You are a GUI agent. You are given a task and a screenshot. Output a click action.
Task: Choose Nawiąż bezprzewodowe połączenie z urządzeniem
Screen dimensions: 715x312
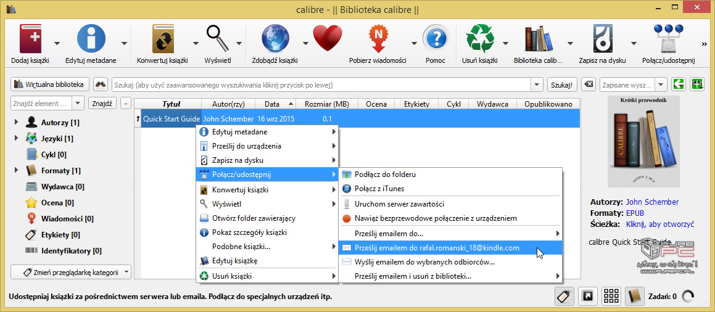pyautogui.click(x=450, y=218)
